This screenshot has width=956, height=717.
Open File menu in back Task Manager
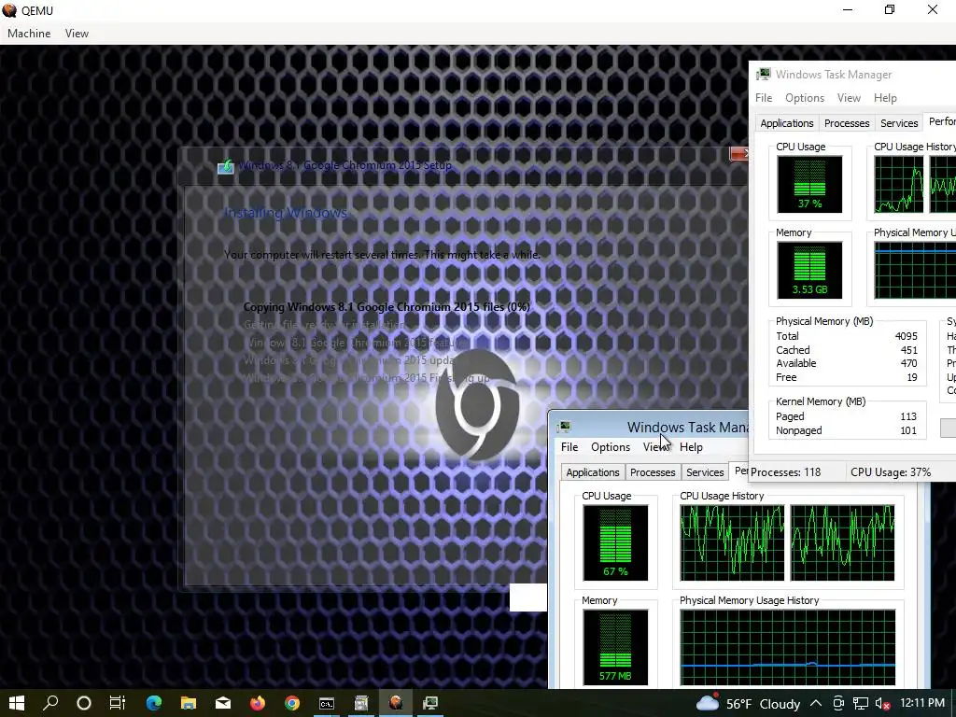click(764, 98)
